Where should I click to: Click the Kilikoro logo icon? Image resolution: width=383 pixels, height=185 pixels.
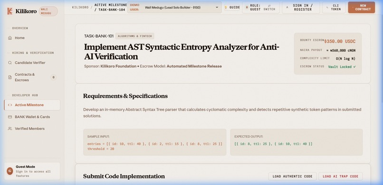pos(10,11)
